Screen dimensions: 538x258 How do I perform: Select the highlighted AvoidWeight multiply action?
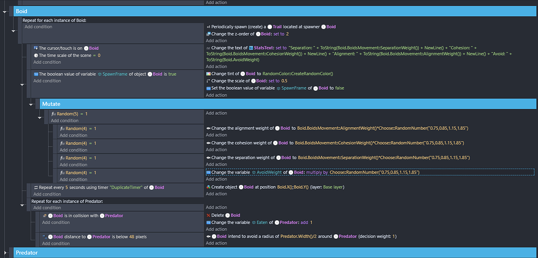click(315, 173)
